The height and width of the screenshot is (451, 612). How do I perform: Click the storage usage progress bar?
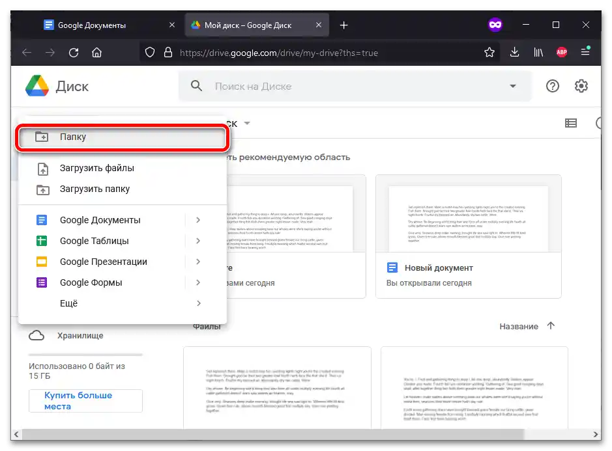click(x=85, y=355)
